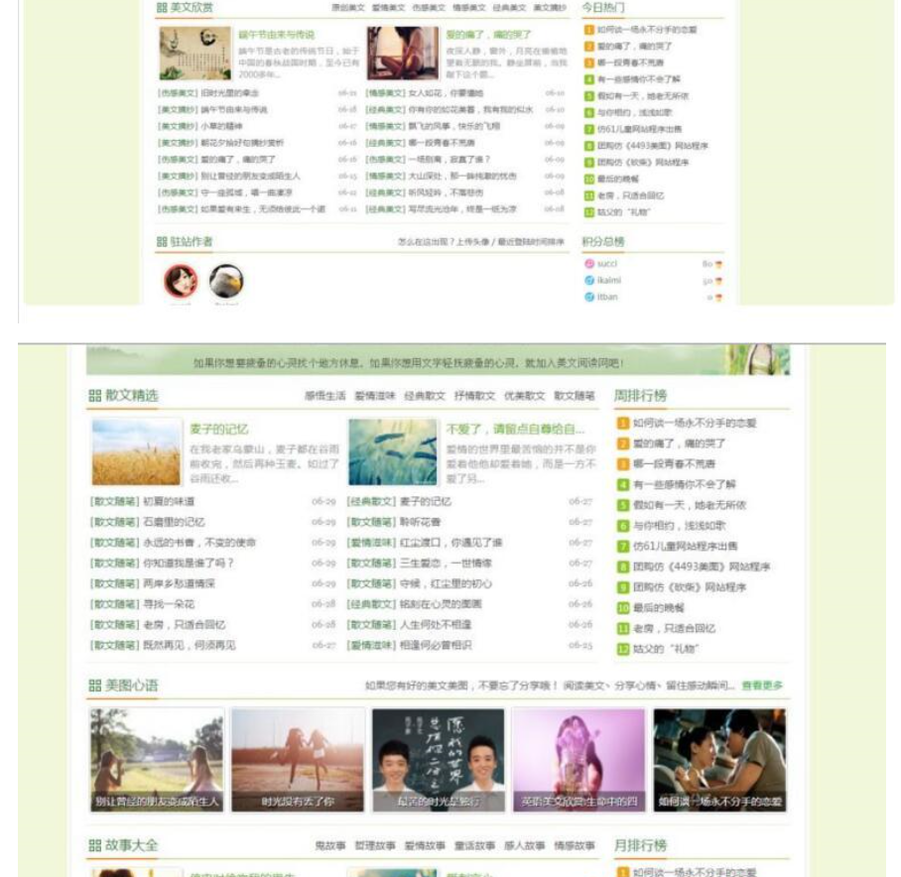Viewport: 901px width, 877px height.
Task: Open the teal wheat ears thumbnail
Action: click(393, 452)
